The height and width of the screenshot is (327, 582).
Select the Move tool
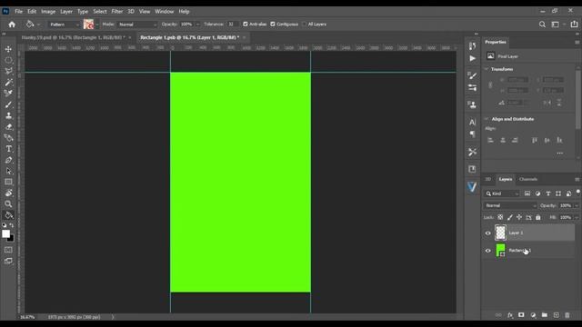pyautogui.click(x=8, y=49)
